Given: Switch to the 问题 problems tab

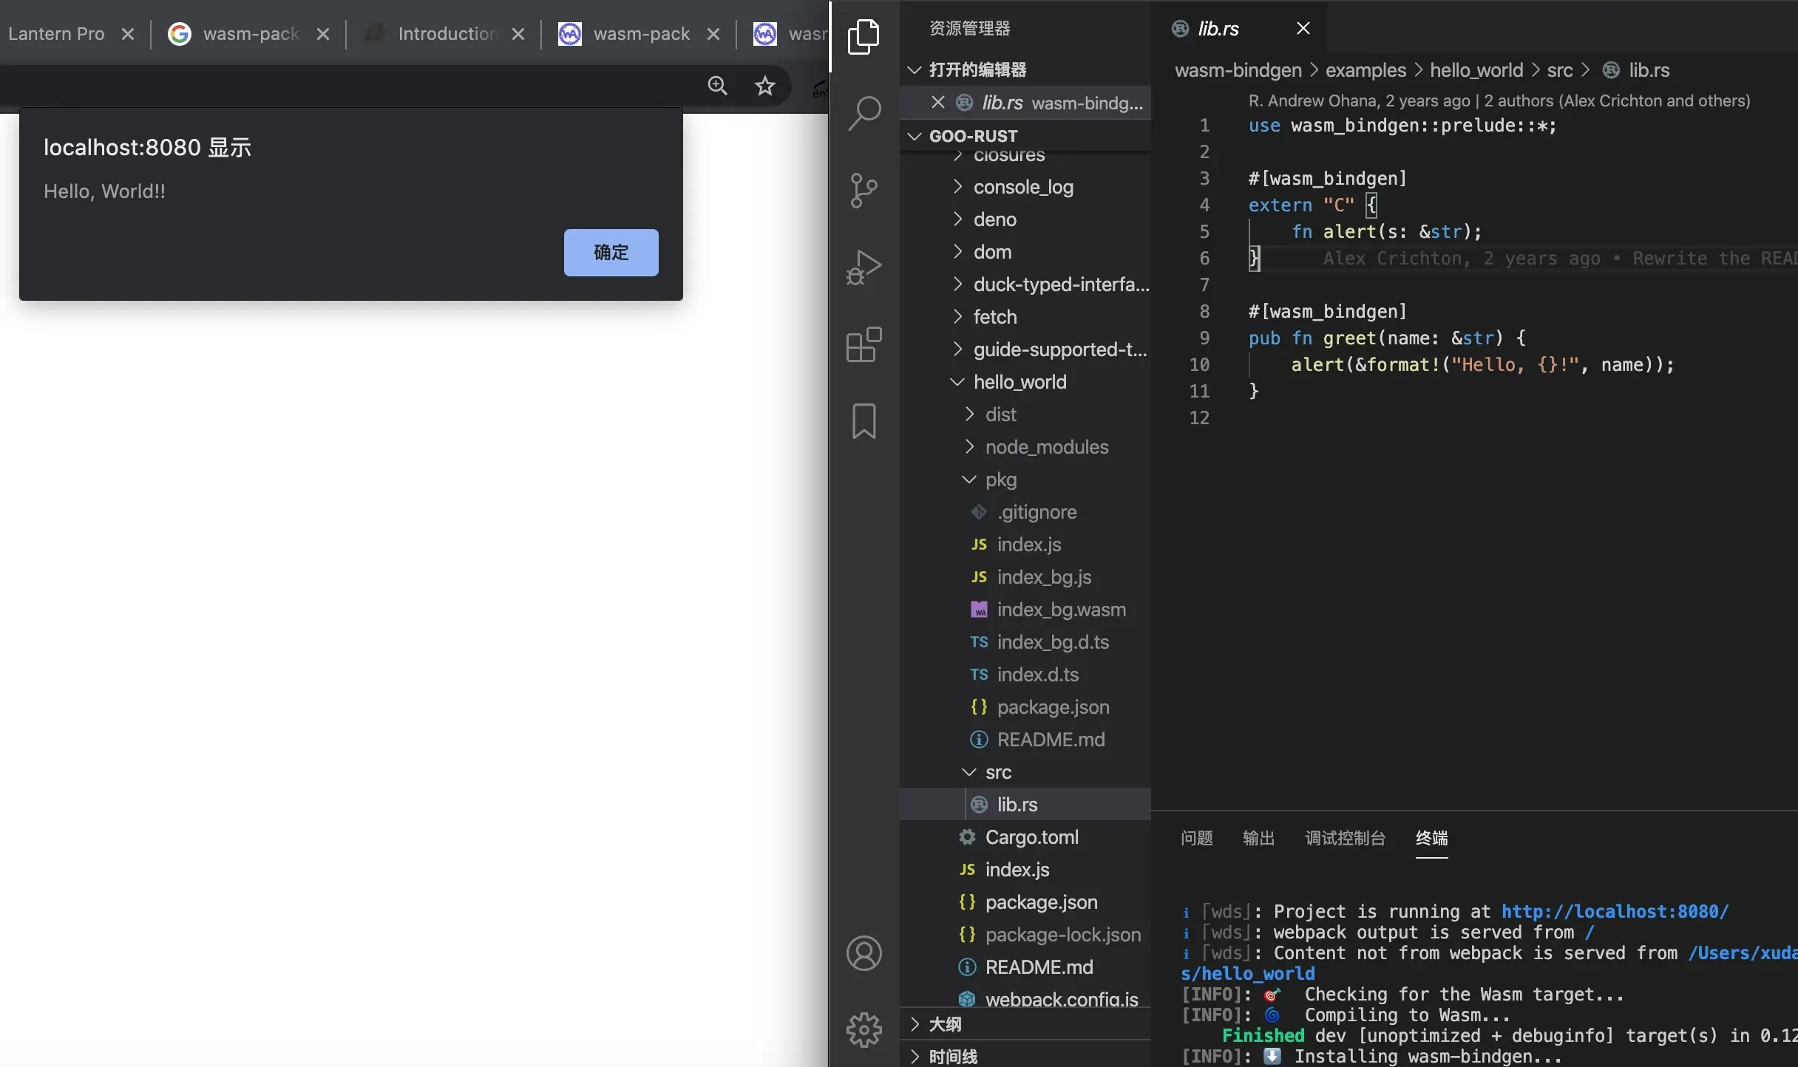Looking at the screenshot, I should tap(1196, 838).
